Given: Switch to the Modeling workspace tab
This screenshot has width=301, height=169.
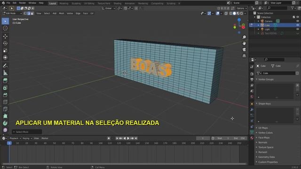Looking at the screenshot, I should (64, 3).
